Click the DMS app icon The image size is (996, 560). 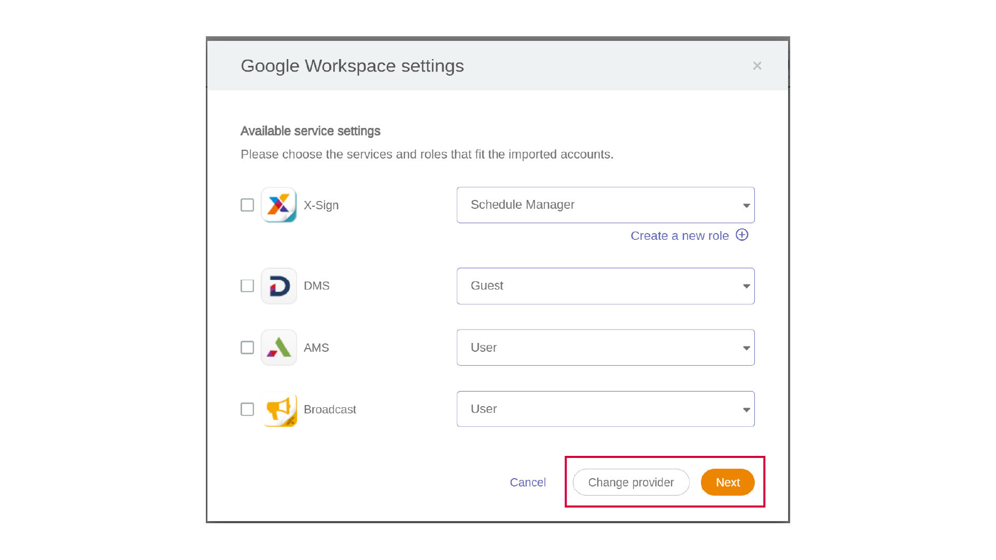coord(279,286)
